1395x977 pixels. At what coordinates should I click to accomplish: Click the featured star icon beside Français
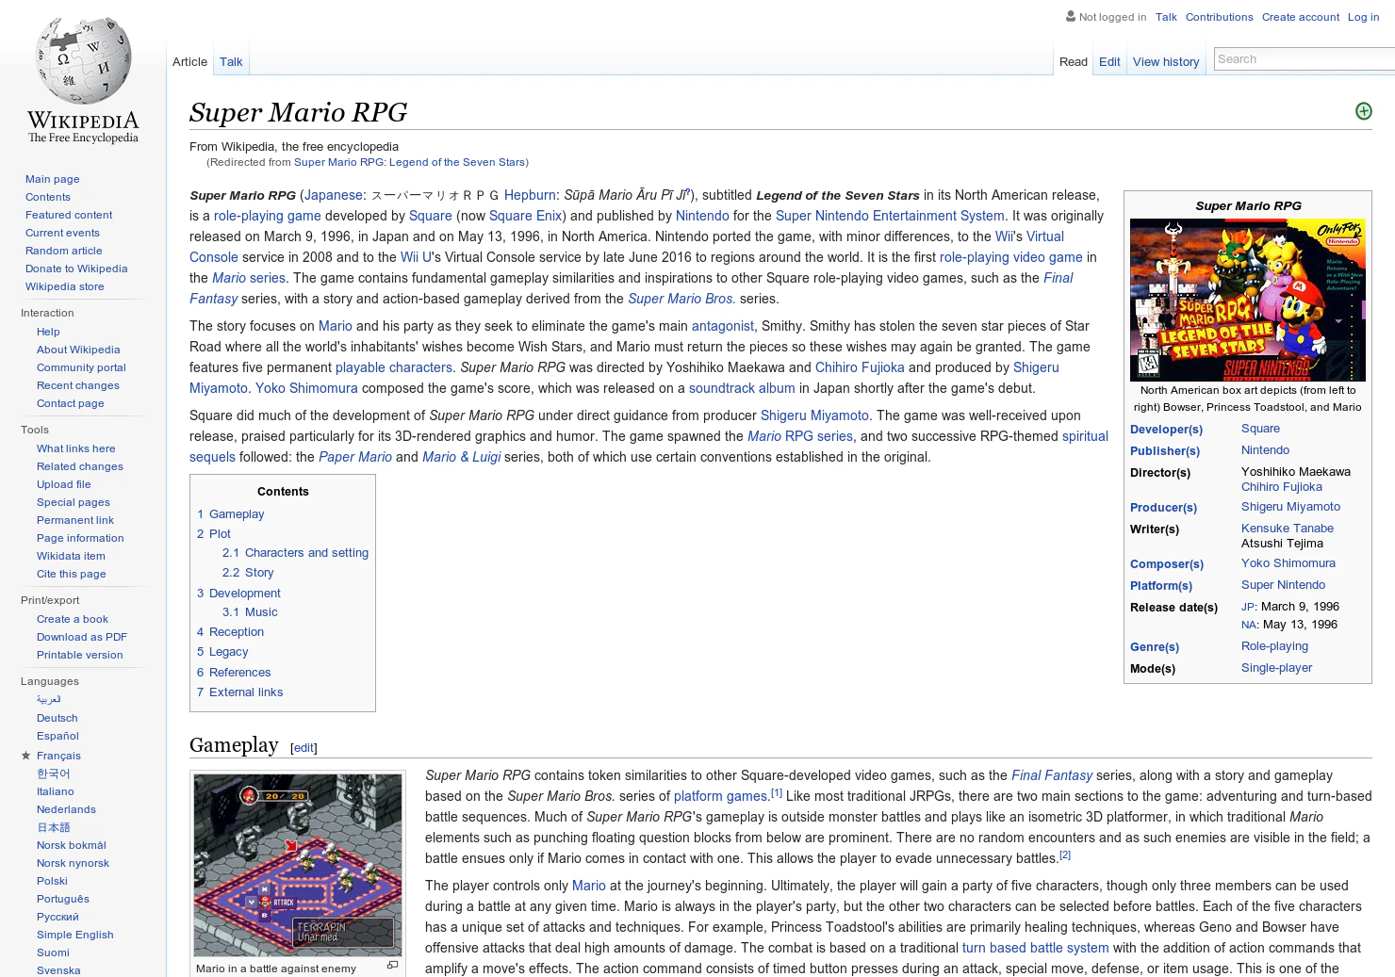pos(25,756)
